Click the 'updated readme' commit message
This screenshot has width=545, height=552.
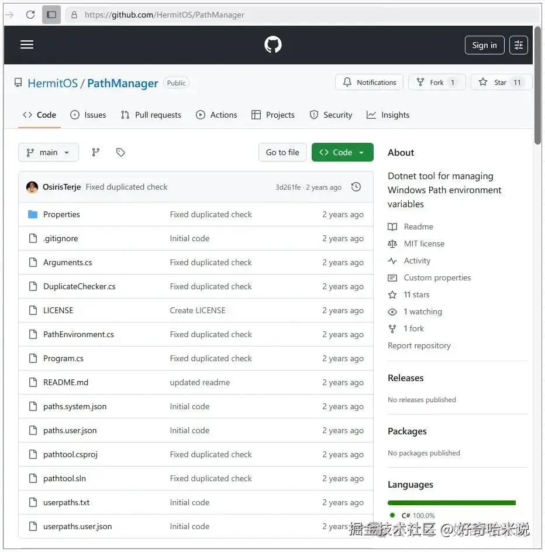[x=200, y=382]
